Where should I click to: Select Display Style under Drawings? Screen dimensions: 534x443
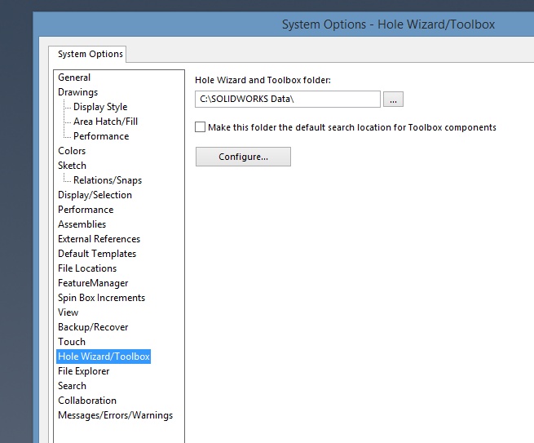pos(100,107)
